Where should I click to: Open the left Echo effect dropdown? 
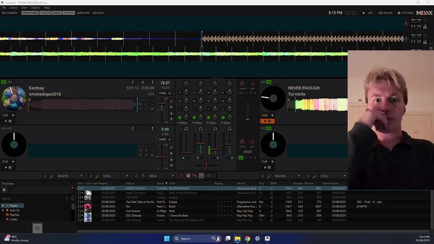[x=116, y=176]
